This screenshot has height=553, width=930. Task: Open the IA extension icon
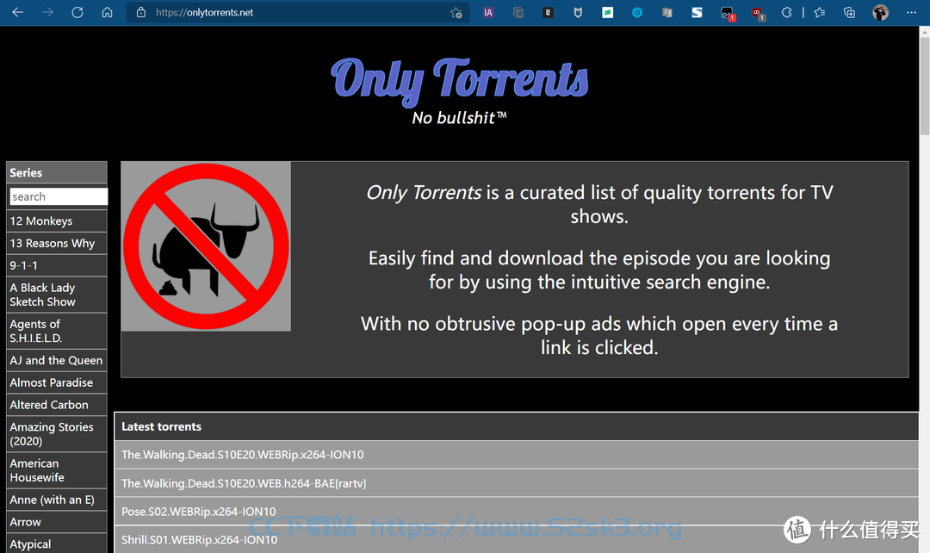488,12
